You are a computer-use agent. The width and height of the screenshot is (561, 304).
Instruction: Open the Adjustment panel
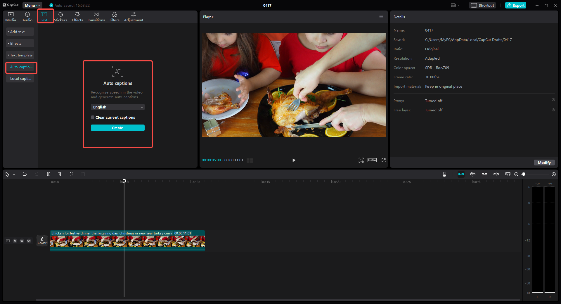pyautogui.click(x=133, y=16)
